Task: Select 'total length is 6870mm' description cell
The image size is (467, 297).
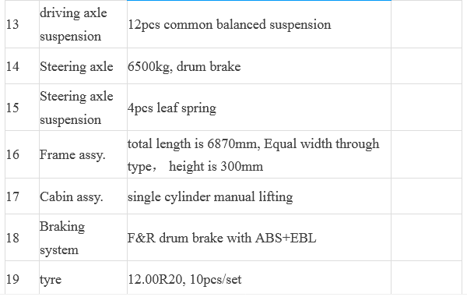Action: [x=259, y=154]
